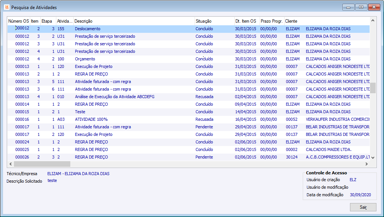
Task: Close the Pesquisa de Atividades window
Action: (374, 7)
